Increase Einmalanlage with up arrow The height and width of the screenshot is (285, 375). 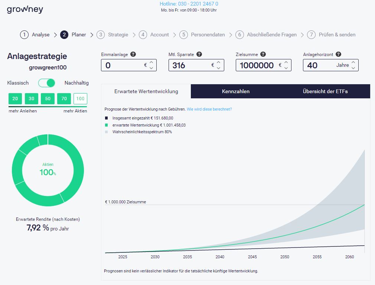click(x=151, y=62)
